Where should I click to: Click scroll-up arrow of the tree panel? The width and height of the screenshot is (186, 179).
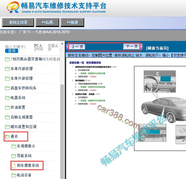click(62, 44)
